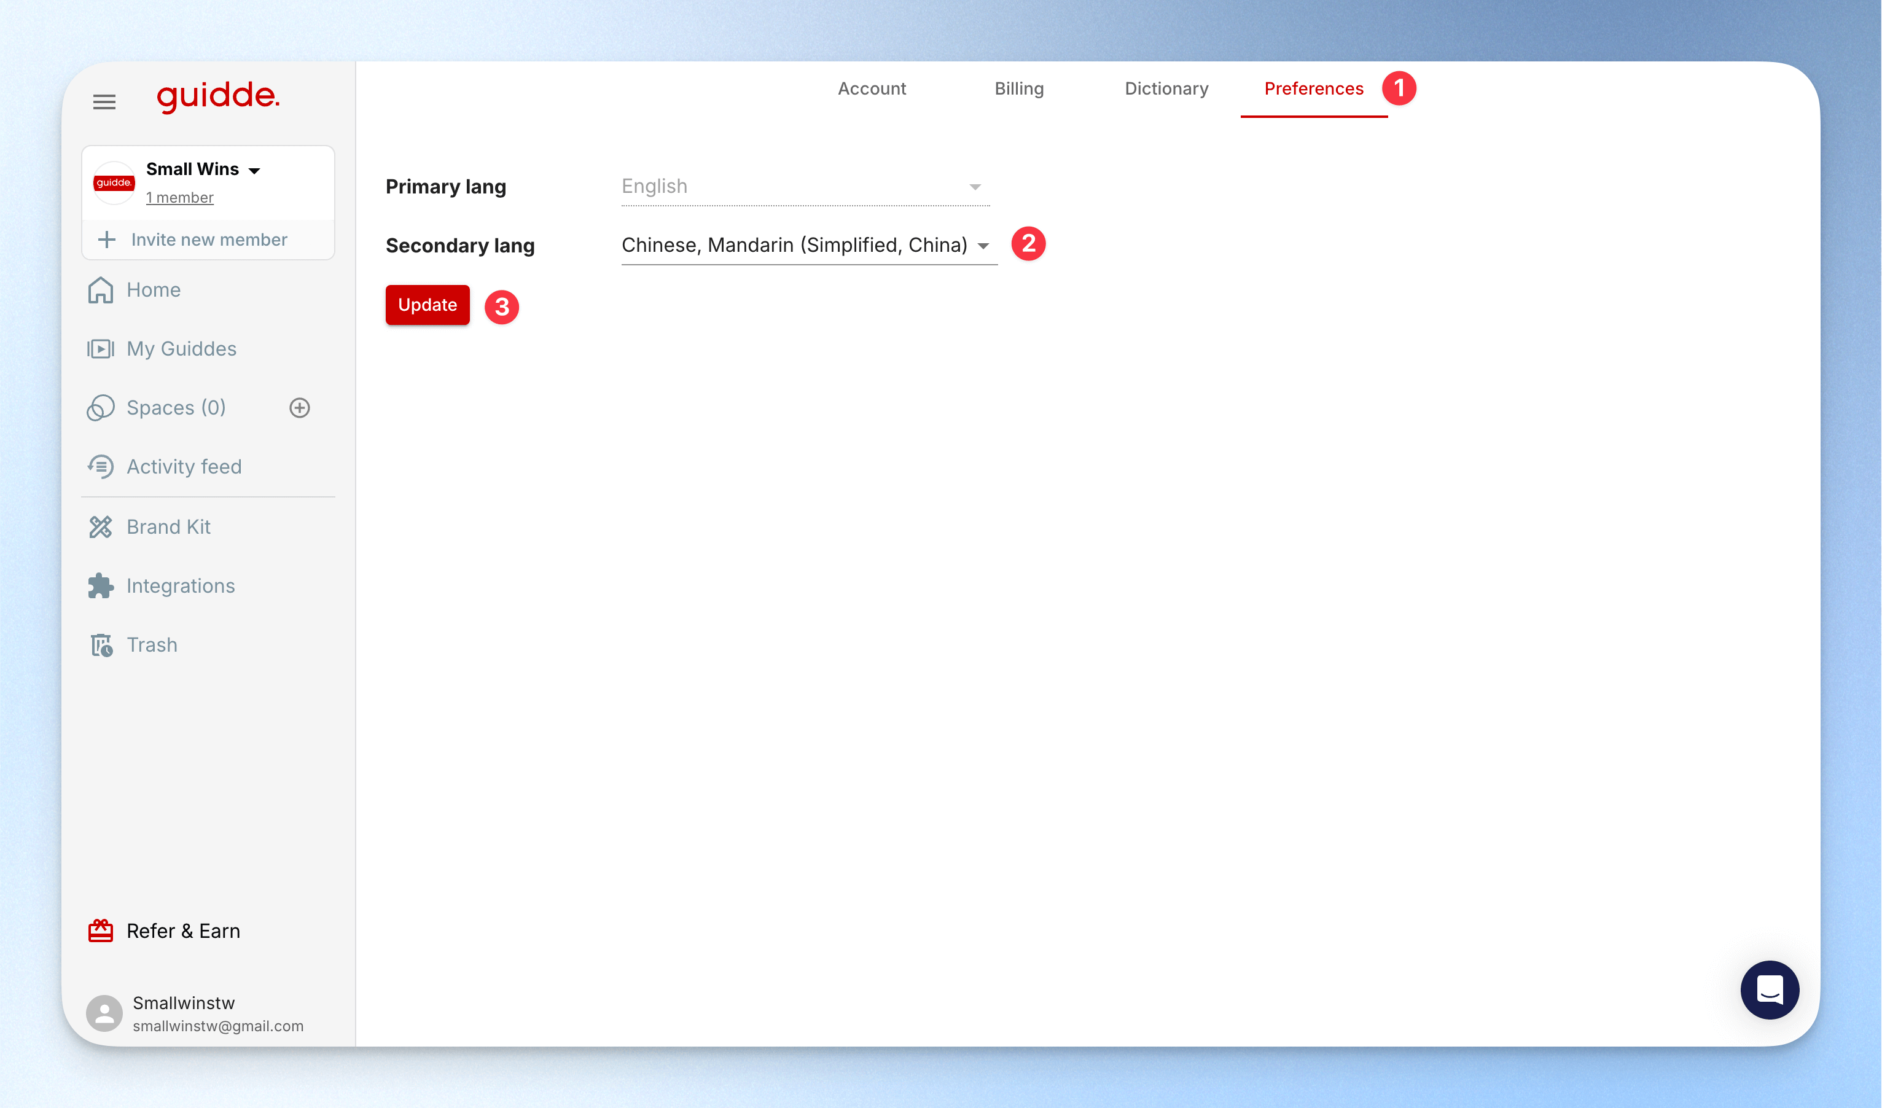
Task: Click the Home house icon
Action: tap(101, 290)
